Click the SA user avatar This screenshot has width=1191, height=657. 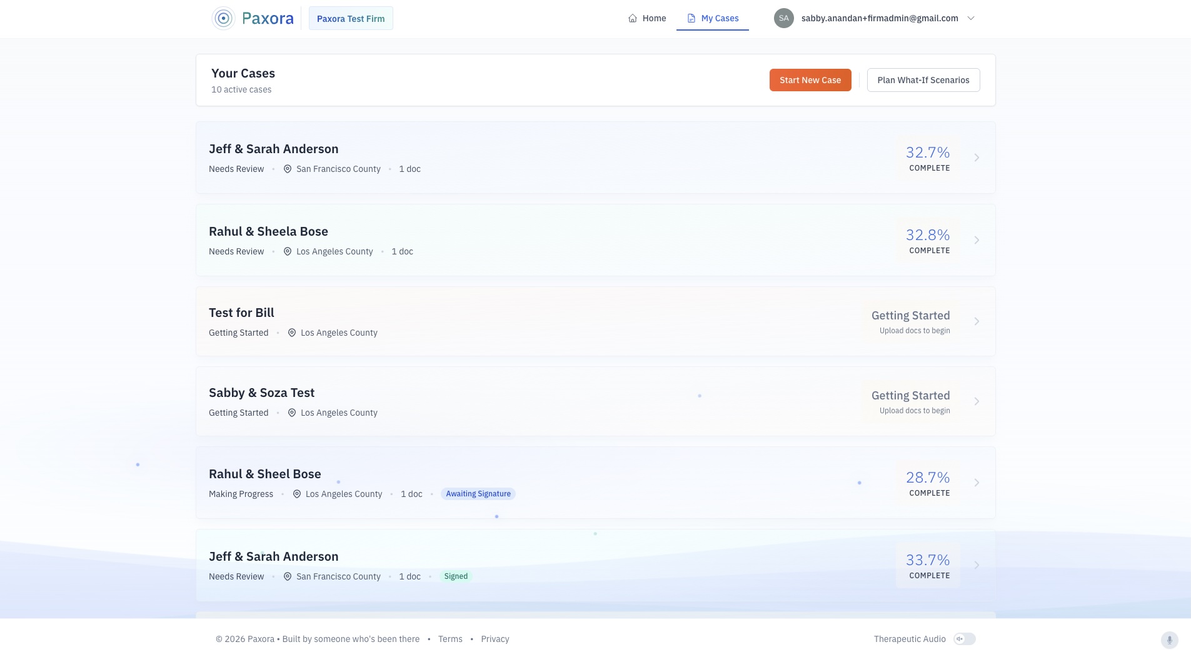point(783,18)
